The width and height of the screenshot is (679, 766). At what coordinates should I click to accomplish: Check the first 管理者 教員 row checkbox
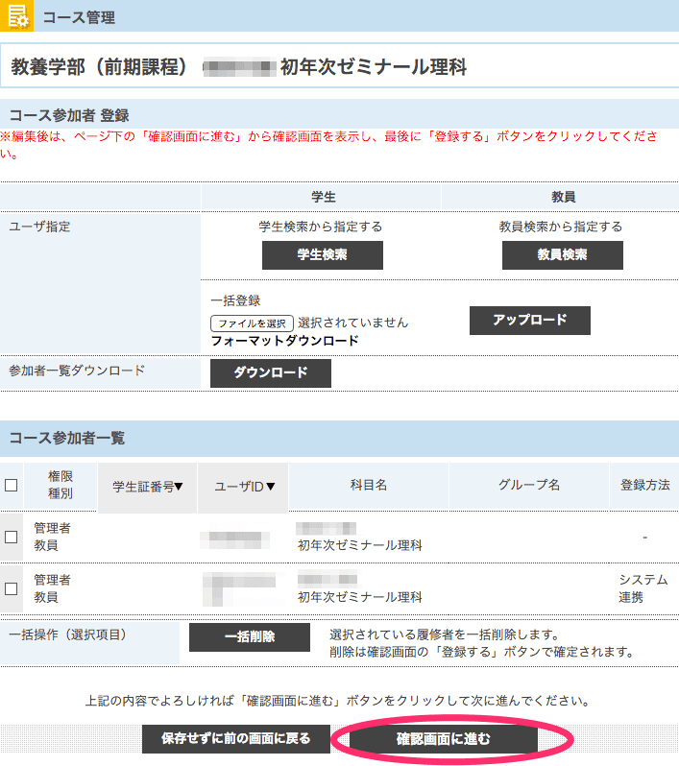point(12,537)
